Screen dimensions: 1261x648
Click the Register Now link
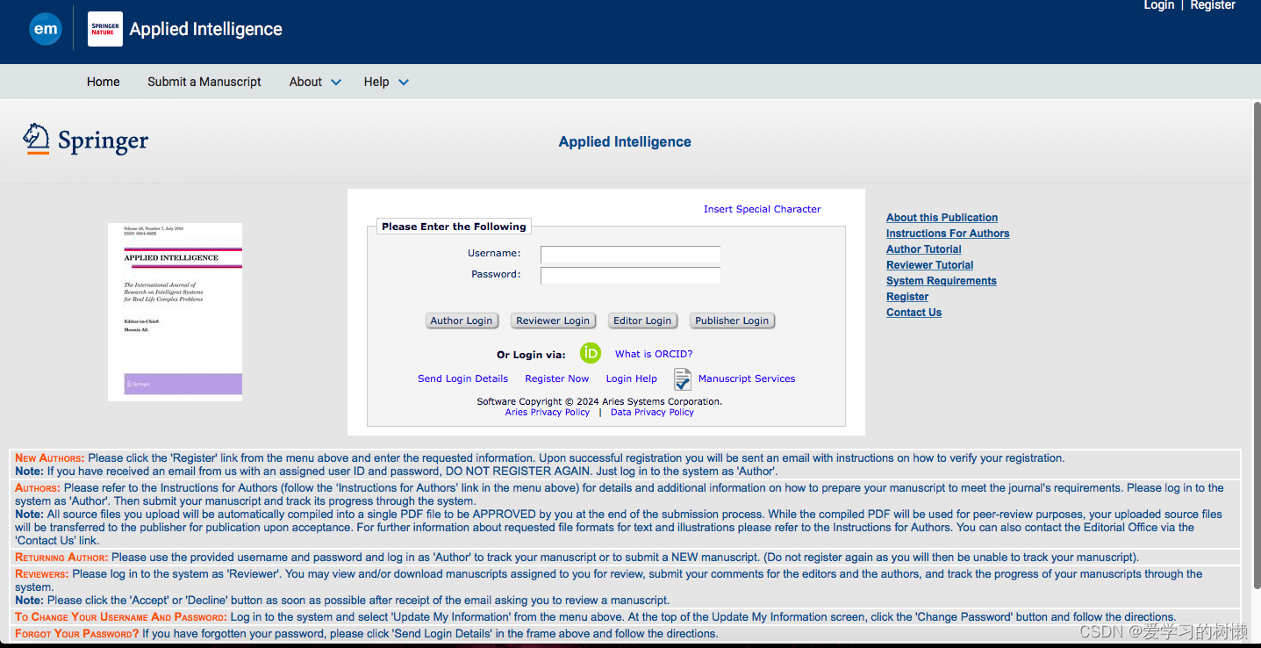[x=557, y=378]
